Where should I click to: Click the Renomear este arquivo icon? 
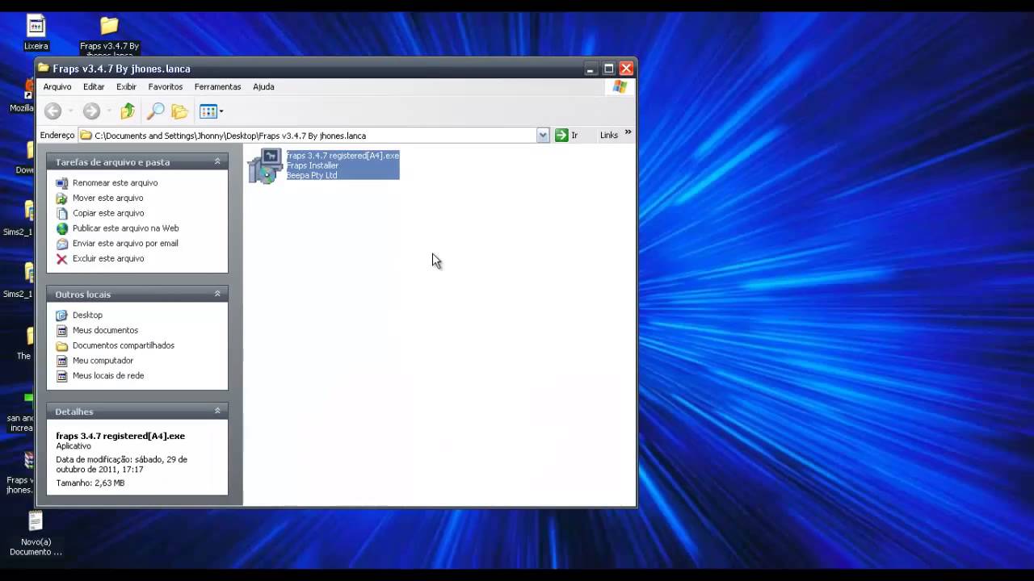point(62,182)
